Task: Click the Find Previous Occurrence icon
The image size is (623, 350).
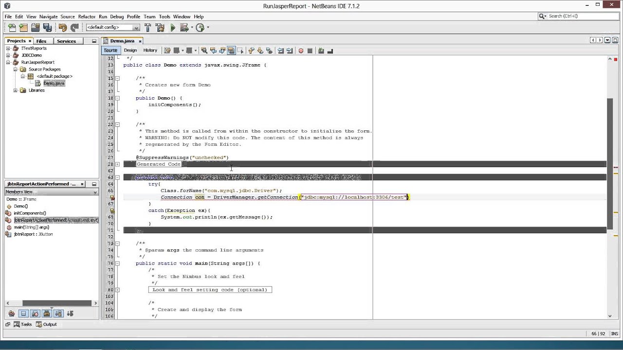Action: [214, 51]
